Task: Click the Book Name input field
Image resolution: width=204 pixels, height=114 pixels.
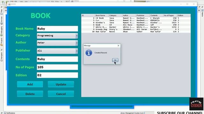Action: tap(57, 29)
